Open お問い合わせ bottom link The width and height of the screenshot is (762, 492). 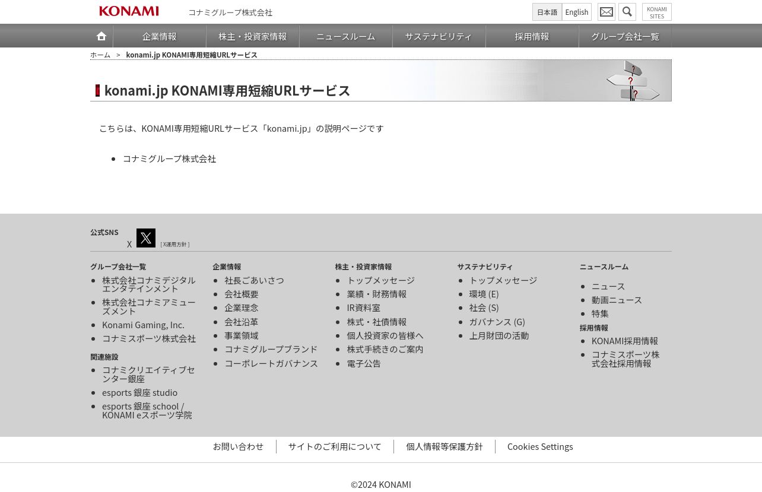point(238,446)
